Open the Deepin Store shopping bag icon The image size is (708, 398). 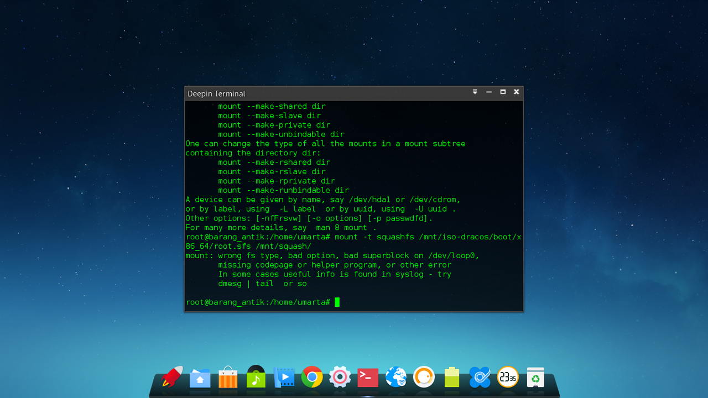[x=227, y=378]
